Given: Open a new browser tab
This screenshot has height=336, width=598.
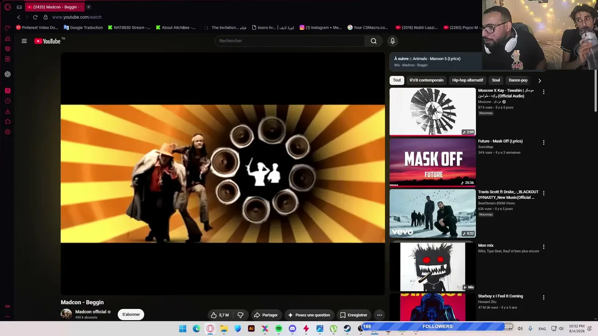Looking at the screenshot, I should tap(88, 7).
